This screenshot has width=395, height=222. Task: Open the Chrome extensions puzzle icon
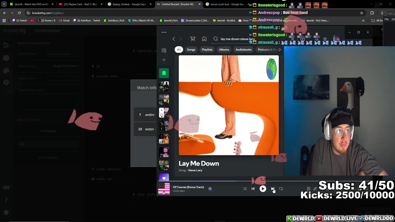tap(372, 13)
